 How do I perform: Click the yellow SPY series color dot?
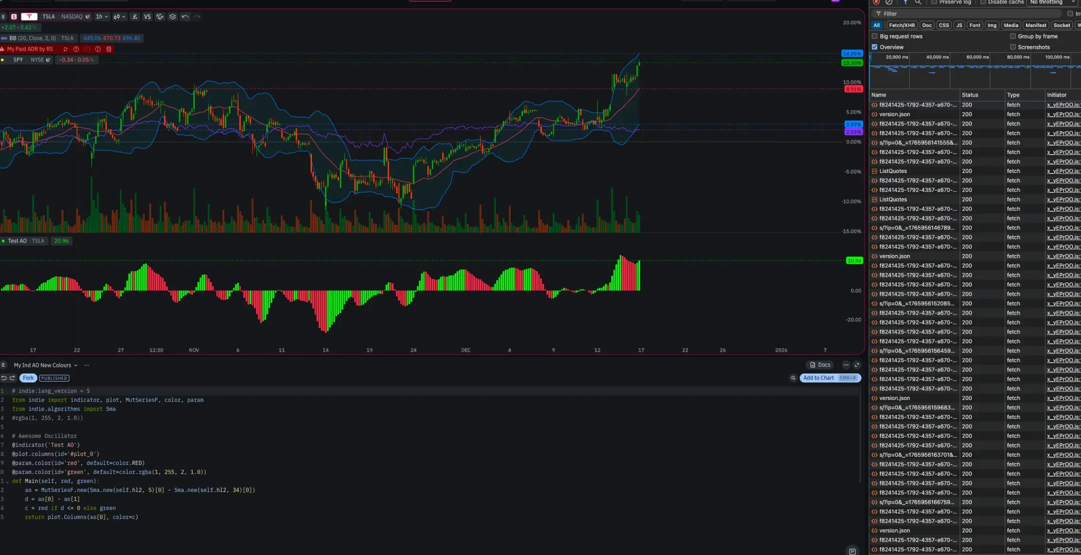(x=2, y=60)
